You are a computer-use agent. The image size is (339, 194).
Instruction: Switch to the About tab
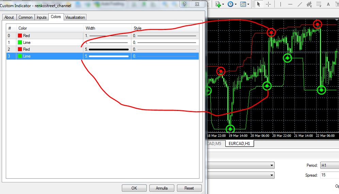click(x=9, y=17)
